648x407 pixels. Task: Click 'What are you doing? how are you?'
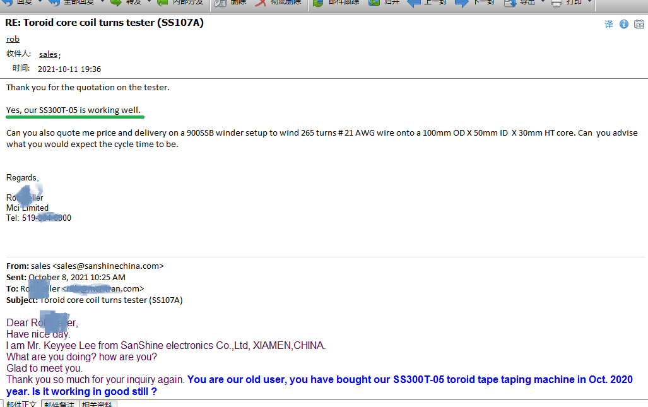click(x=81, y=357)
